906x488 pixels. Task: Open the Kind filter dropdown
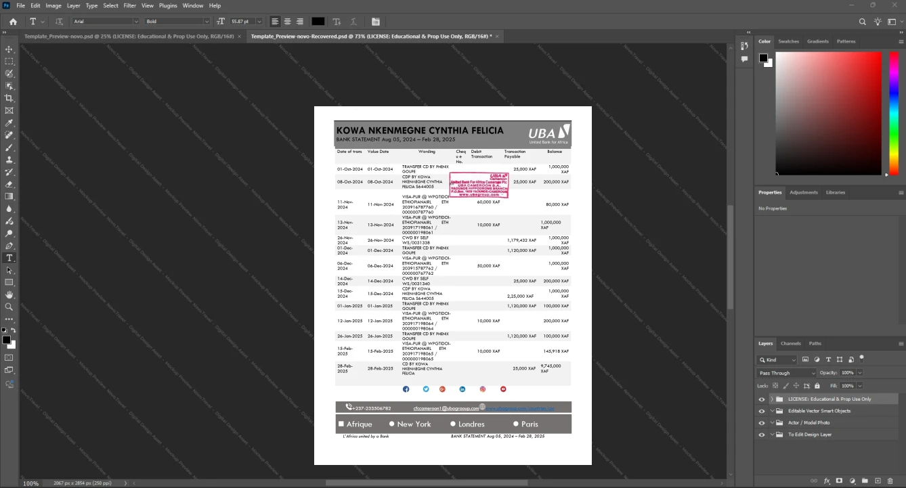pyautogui.click(x=777, y=360)
